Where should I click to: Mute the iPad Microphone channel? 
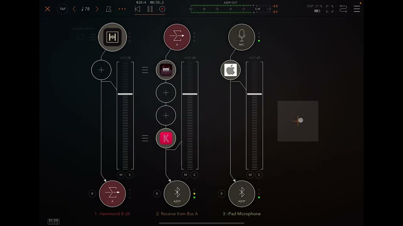click(250, 175)
